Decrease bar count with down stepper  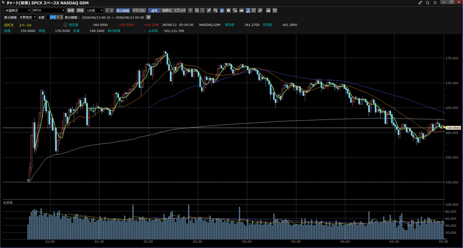point(57,17)
